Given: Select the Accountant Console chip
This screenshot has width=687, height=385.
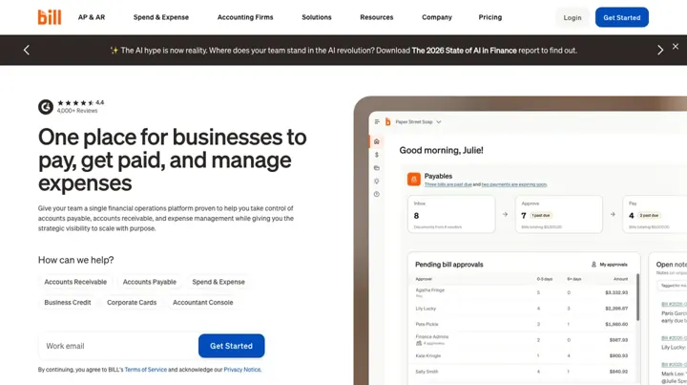Looking at the screenshot, I should click(203, 303).
